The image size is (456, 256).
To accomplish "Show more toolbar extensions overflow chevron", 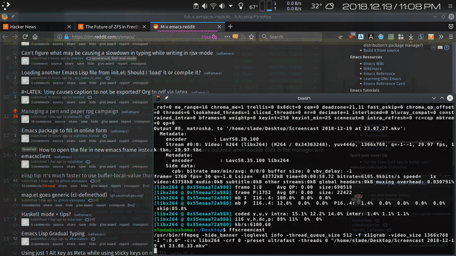I will [441, 37].
